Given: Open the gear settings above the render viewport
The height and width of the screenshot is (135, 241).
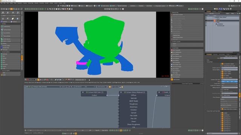Looking at the screenshot, I should (123, 9).
